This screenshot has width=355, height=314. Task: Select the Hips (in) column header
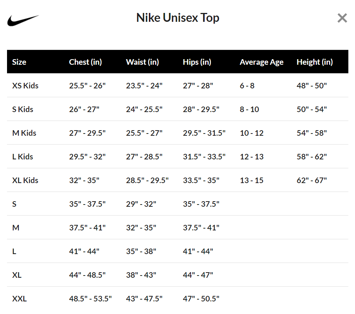point(197,62)
